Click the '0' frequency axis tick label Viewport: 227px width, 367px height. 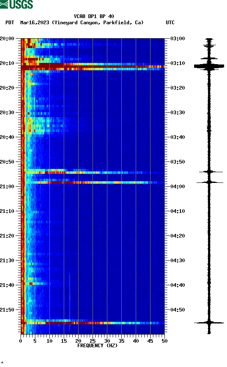pos(21,341)
